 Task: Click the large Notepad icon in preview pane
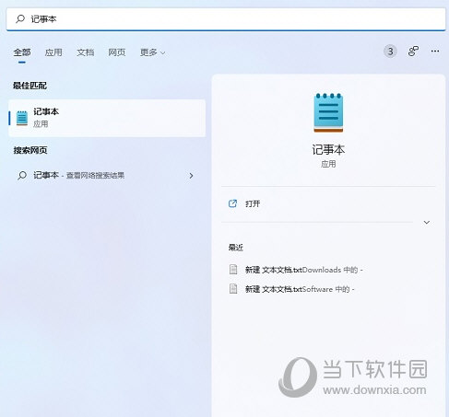pyautogui.click(x=328, y=112)
